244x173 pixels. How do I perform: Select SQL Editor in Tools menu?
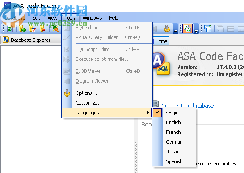pos(107,28)
